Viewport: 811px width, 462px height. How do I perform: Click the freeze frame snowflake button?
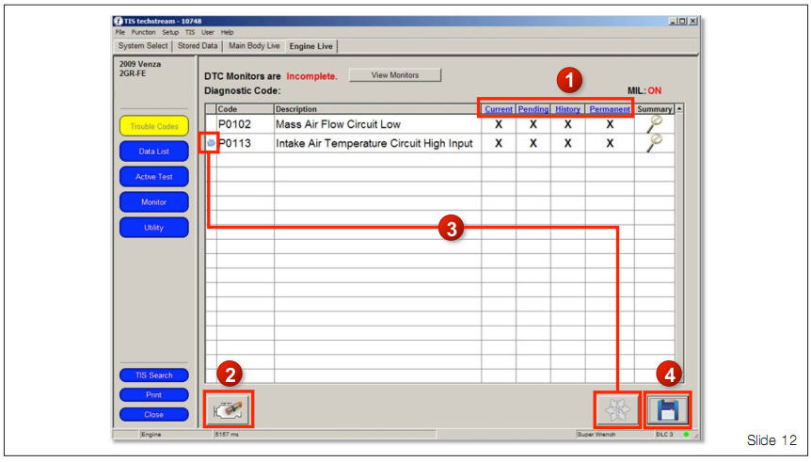coord(617,409)
